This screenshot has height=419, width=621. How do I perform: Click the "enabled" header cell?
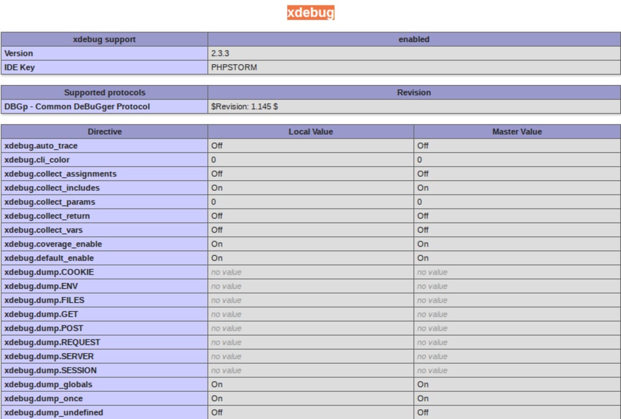point(414,39)
